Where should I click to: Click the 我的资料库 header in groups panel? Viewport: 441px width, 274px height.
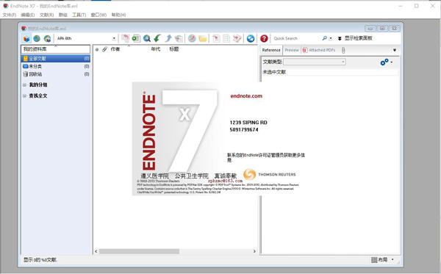56,49
